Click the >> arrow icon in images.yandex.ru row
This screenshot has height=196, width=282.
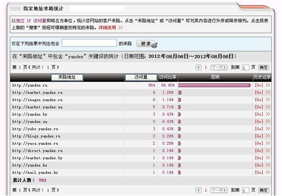[268, 99]
